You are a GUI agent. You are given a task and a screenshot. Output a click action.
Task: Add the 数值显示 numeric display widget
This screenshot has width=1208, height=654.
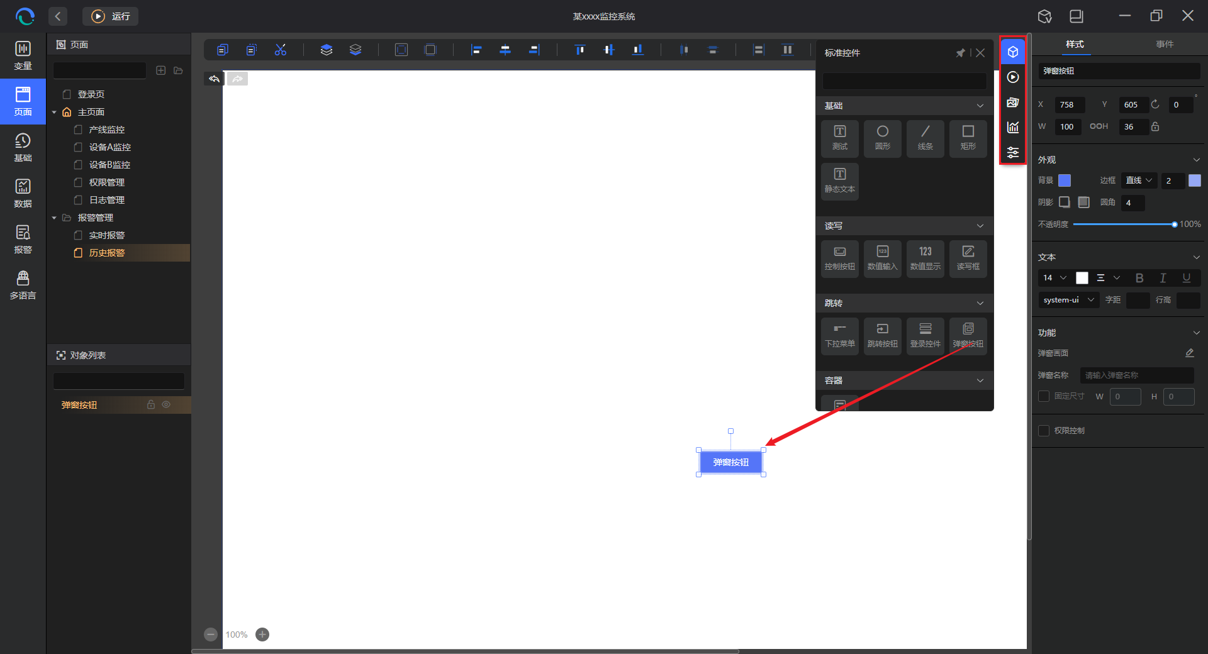pyautogui.click(x=926, y=258)
